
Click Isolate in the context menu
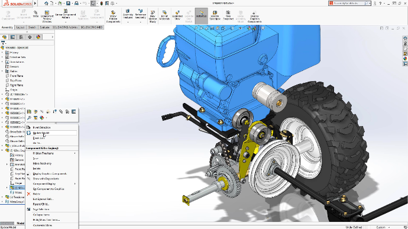[37, 169]
